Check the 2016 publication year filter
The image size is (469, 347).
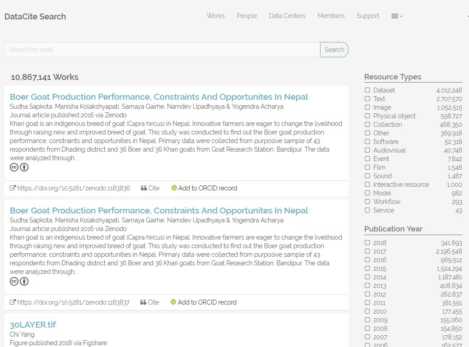tap(367, 260)
